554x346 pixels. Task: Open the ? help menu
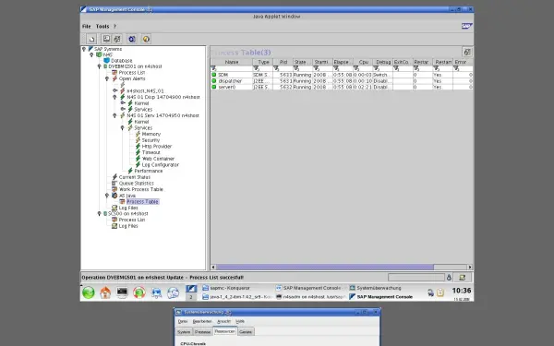point(114,26)
